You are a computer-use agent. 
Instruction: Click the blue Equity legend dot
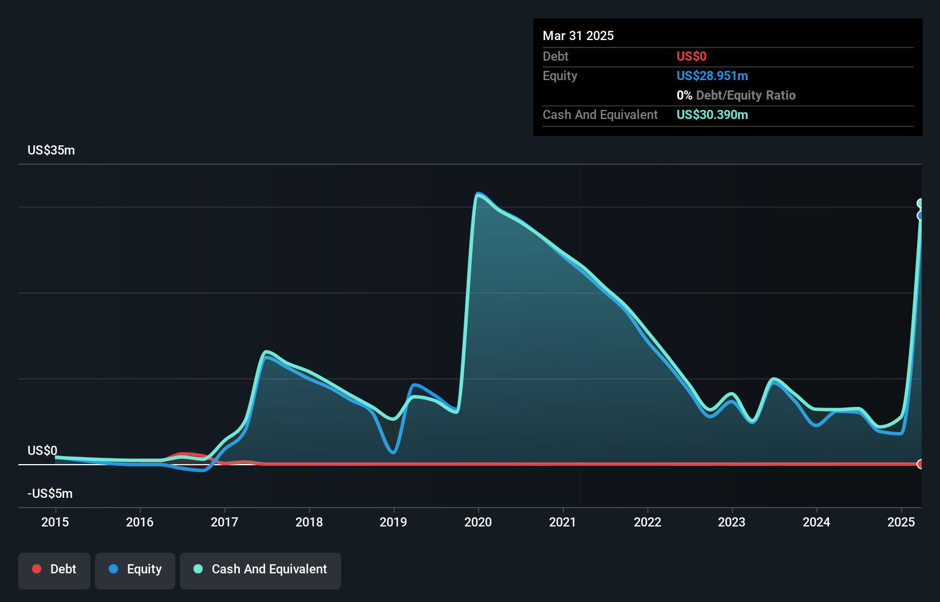pyautogui.click(x=113, y=569)
